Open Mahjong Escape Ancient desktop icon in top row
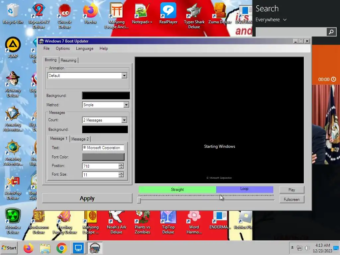340x255 pixels. 117,16
